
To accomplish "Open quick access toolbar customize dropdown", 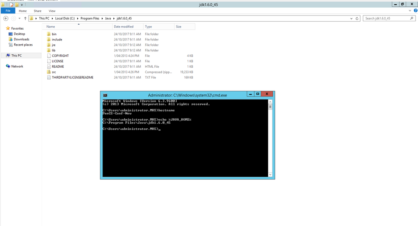I will pyautogui.click(x=22, y=5).
